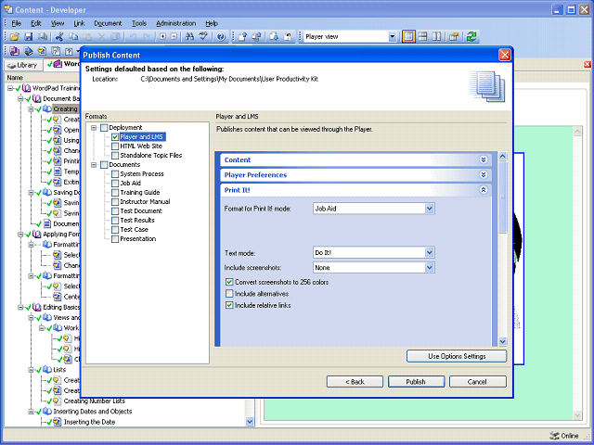Click the Open folder toolbar icon
Image resolution: width=594 pixels, height=445 pixels.
click(x=15, y=37)
